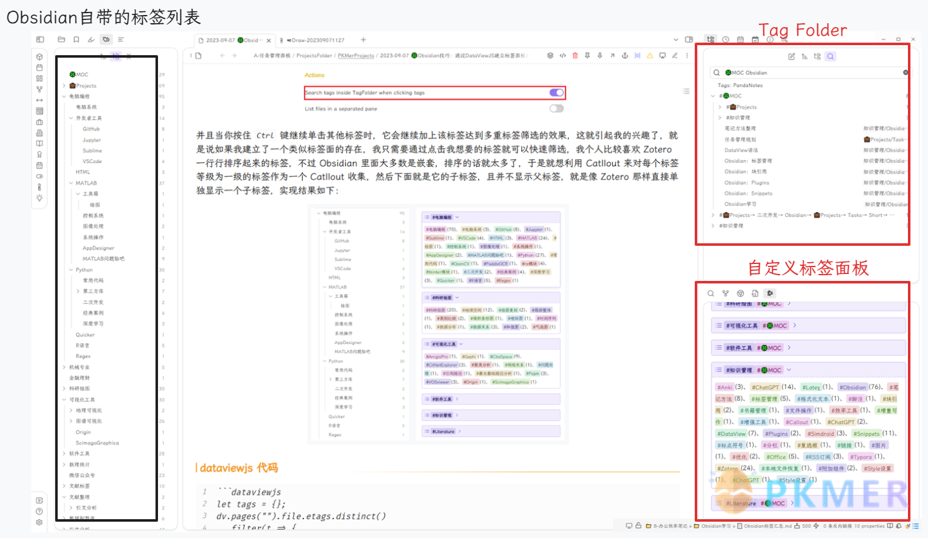The height and width of the screenshot is (538, 928).
Task: Open graph tab icon in lower right panel
Action: [725, 293]
